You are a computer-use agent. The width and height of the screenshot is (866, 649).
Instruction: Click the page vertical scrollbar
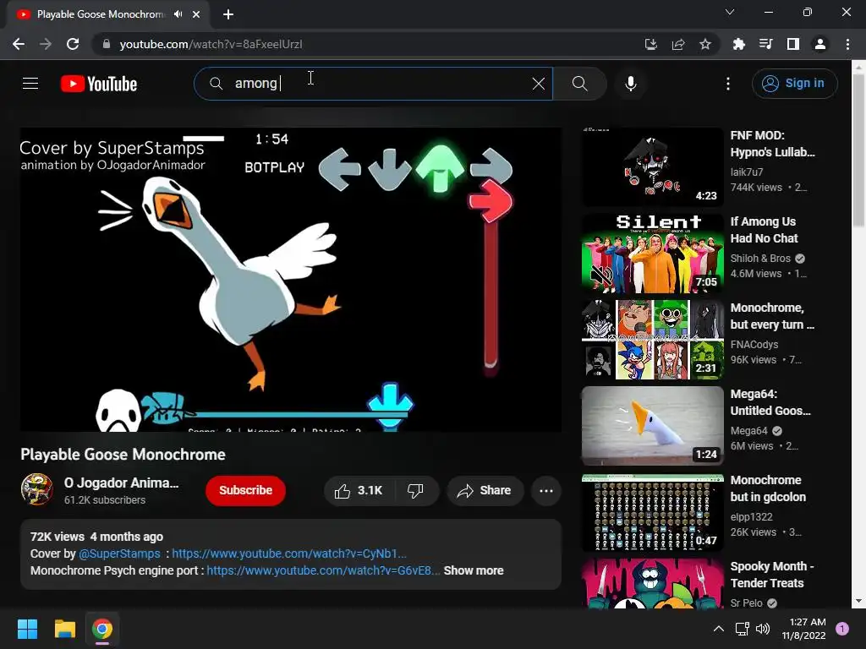coord(858,150)
